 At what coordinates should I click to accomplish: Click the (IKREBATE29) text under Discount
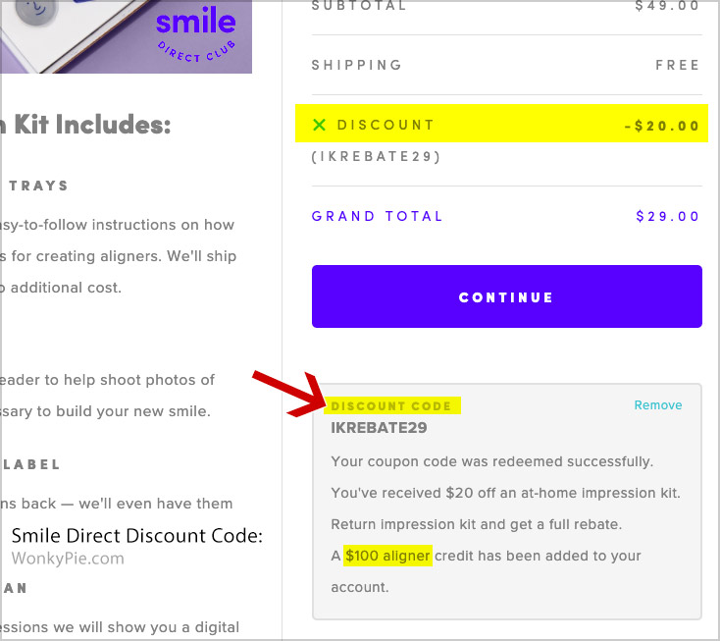[376, 156]
